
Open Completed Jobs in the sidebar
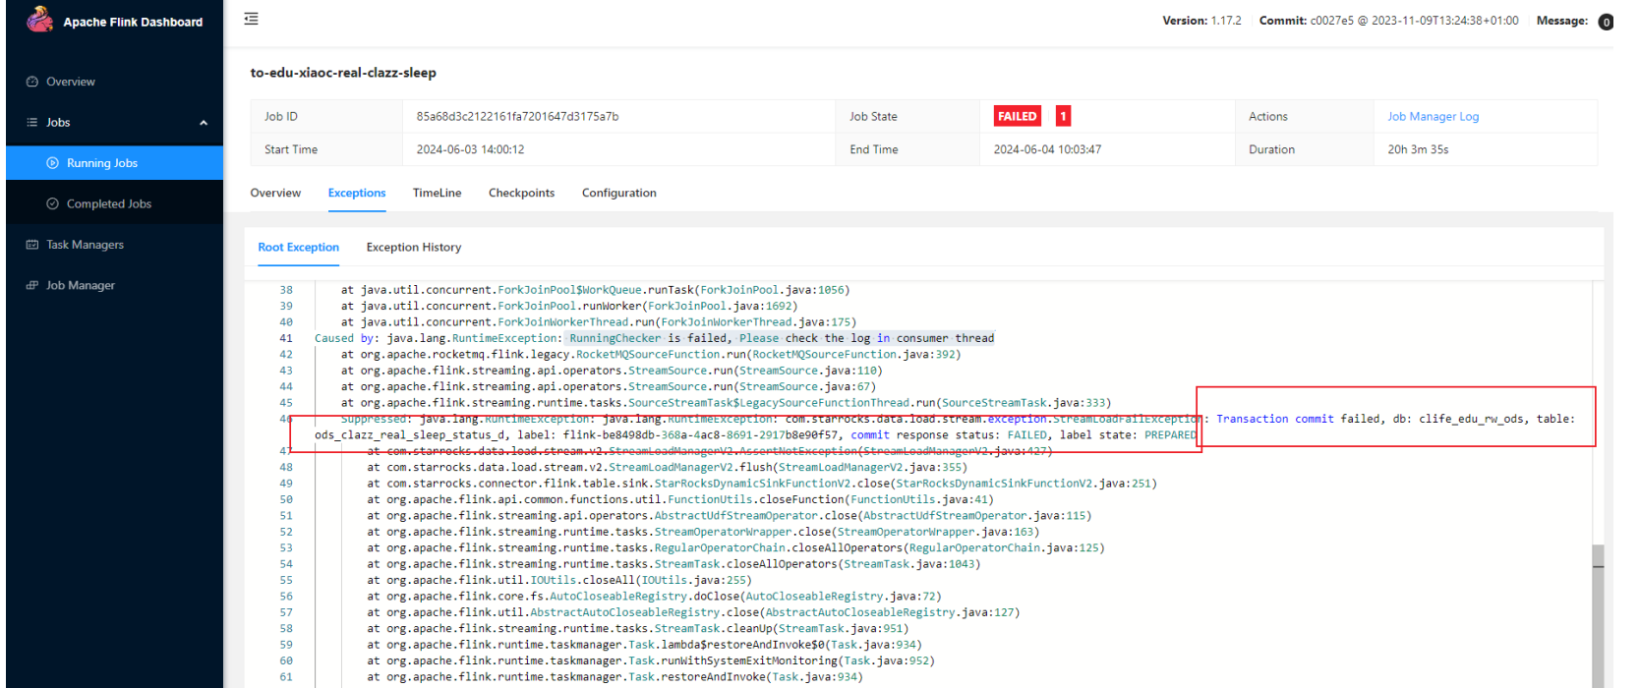114,203
